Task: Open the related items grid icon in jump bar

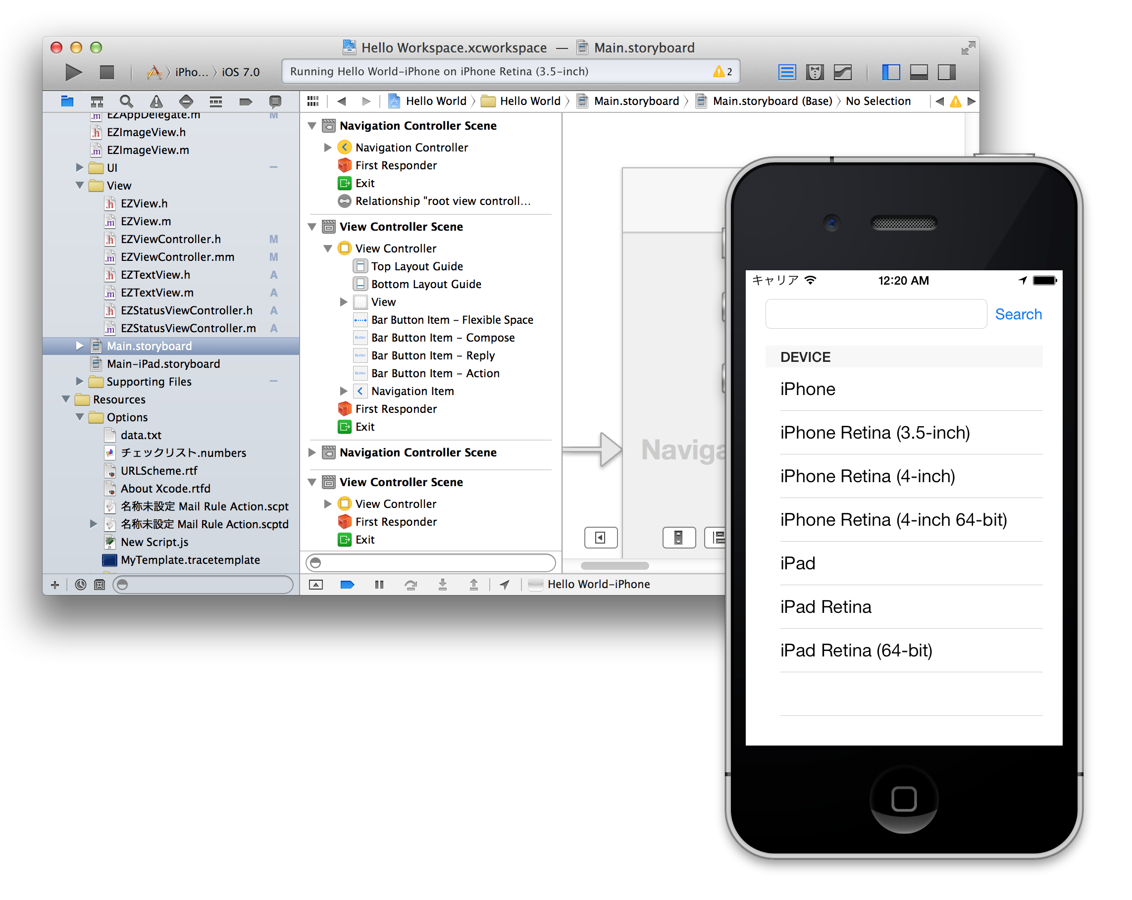Action: click(x=313, y=101)
